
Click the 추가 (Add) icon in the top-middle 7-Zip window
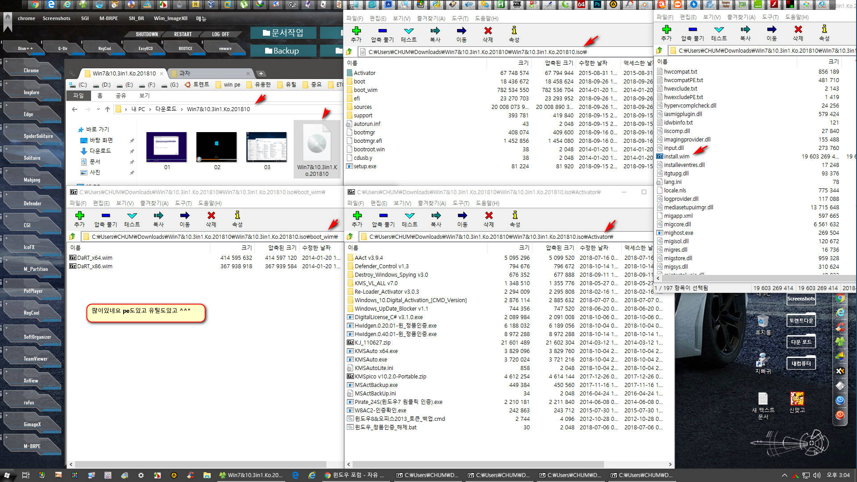point(356,31)
